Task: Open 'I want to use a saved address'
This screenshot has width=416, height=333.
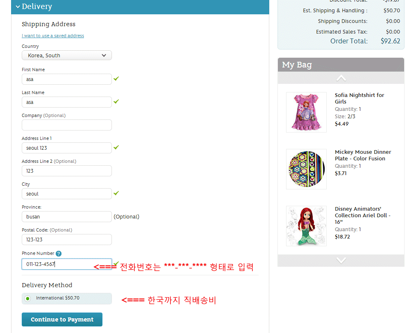Action: (x=53, y=36)
